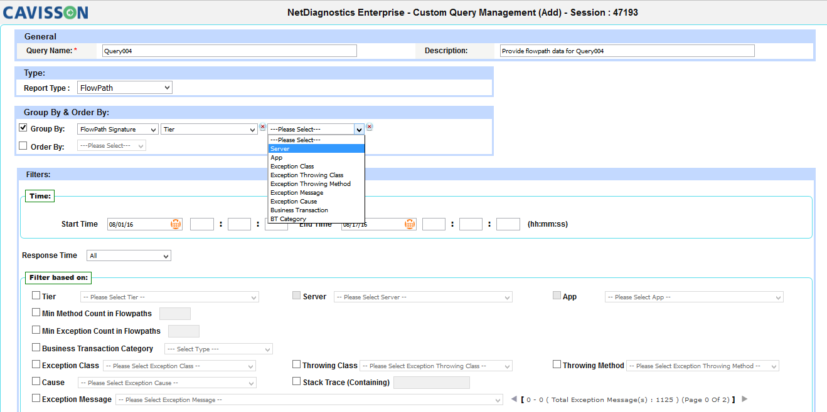Select Business Transaction list option
Image resolution: width=827 pixels, height=412 pixels.
(x=316, y=210)
